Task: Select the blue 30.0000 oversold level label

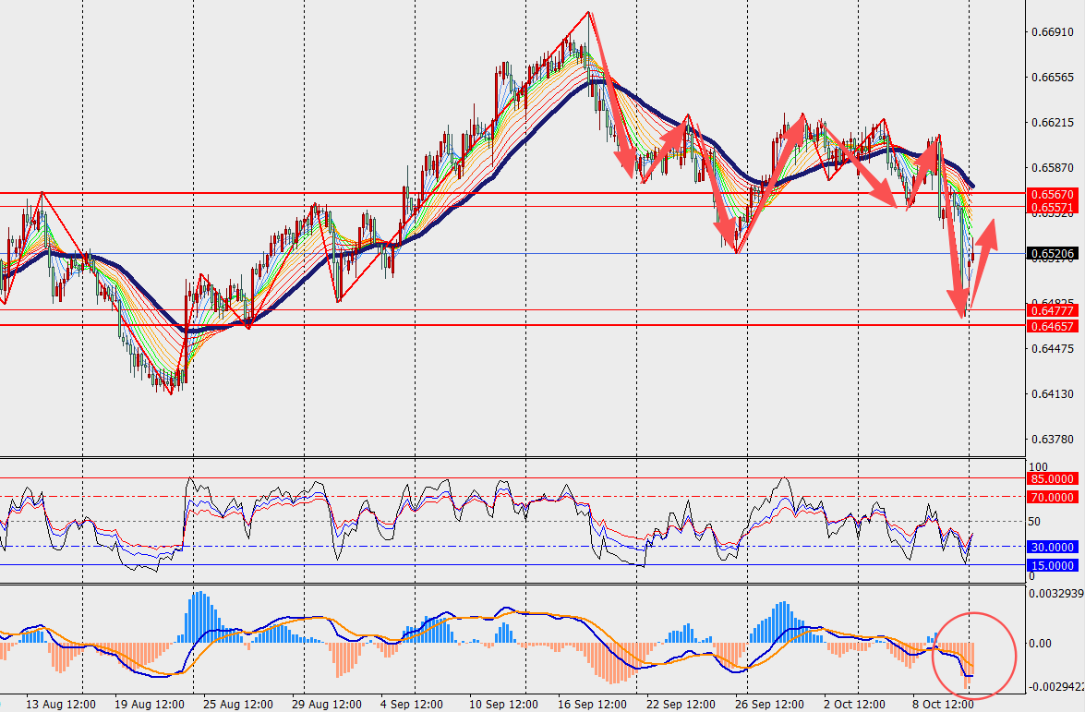Action: 1052,547
